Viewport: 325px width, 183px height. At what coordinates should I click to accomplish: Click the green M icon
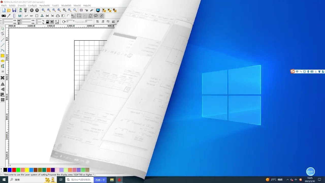[20, 16]
